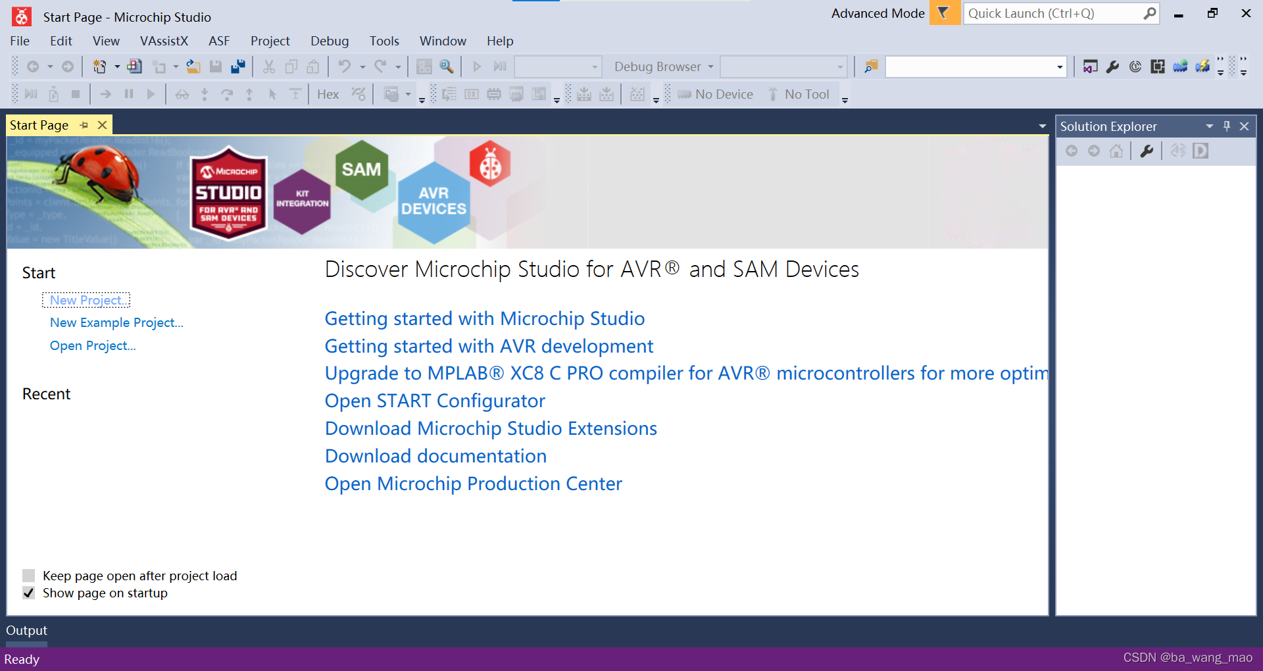1263x671 pixels.
Task: Click the New Example Project... link
Action: (116, 322)
